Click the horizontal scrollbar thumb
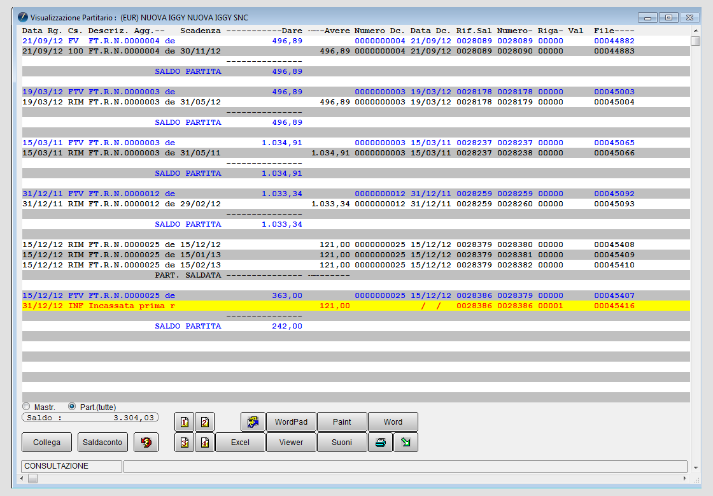Screen dimensions: 713x496 coord(32,478)
